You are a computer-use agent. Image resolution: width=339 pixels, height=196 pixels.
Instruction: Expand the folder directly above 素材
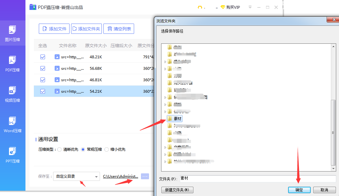(165, 112)
